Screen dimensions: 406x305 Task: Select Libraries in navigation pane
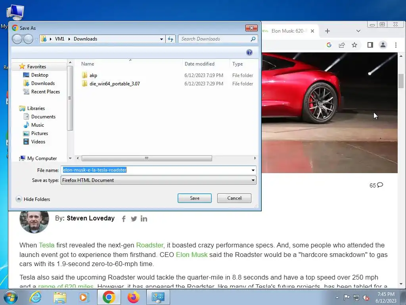36,108
